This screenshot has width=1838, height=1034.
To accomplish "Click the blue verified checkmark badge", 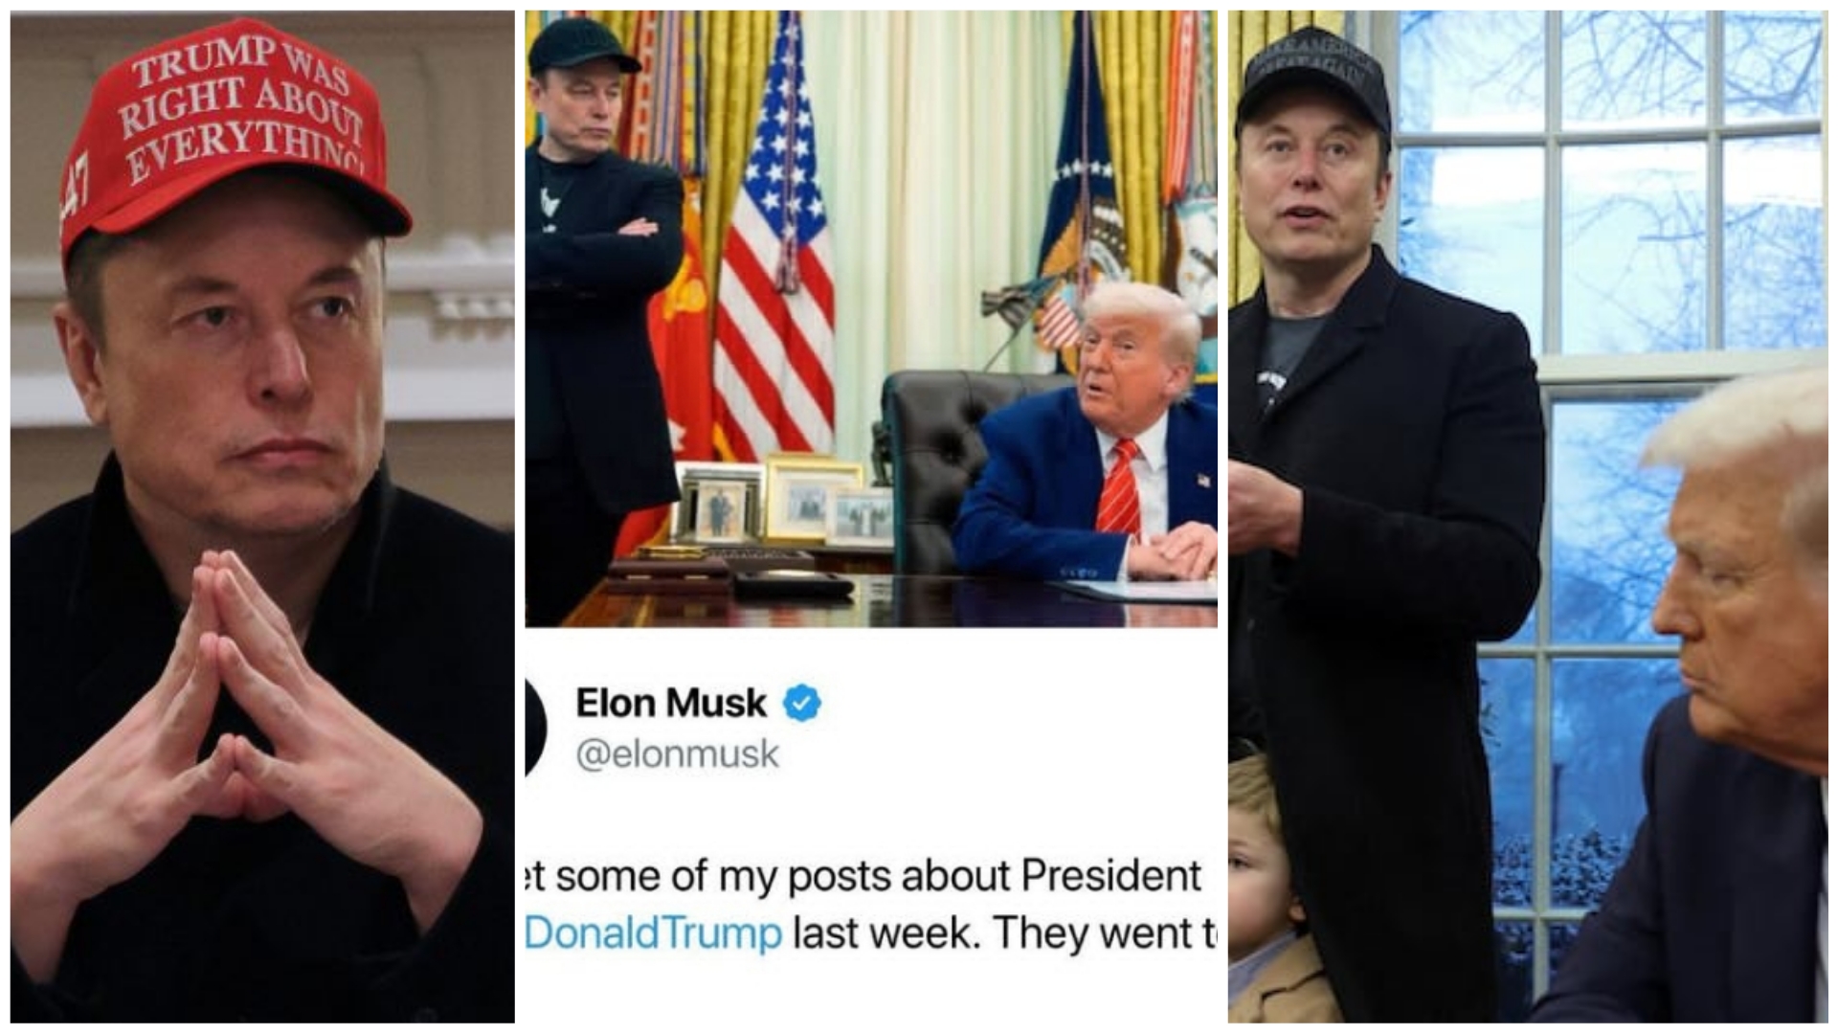I will pyautogui.click(x=802, y=705).
